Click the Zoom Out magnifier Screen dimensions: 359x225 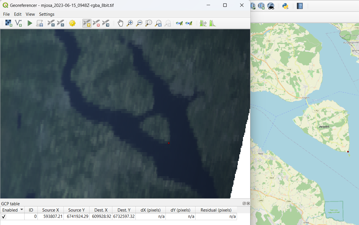139,23
